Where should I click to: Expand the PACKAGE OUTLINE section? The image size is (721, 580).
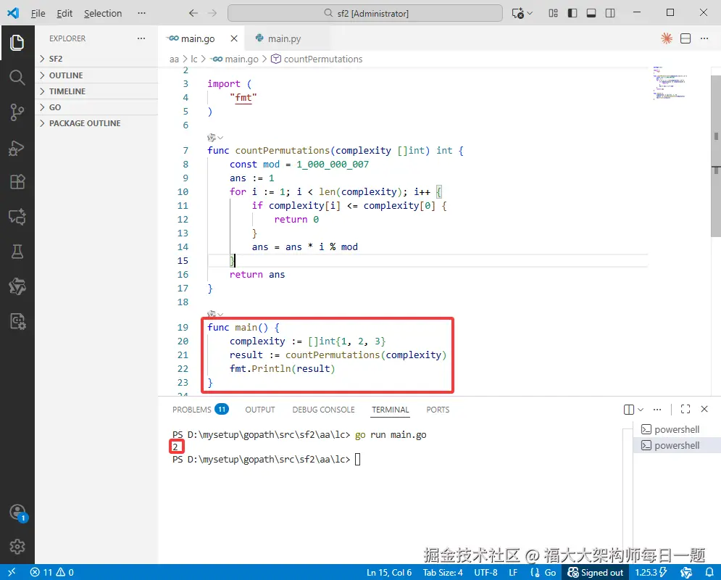coord(96,123)
